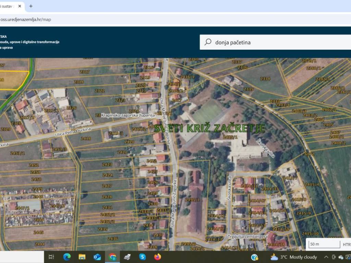Click the blue help icon in the taskbar
This screenshot has height=263, width=351.
point(254,257)
